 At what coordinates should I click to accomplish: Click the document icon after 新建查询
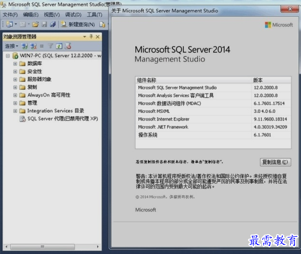click(102, 24)
